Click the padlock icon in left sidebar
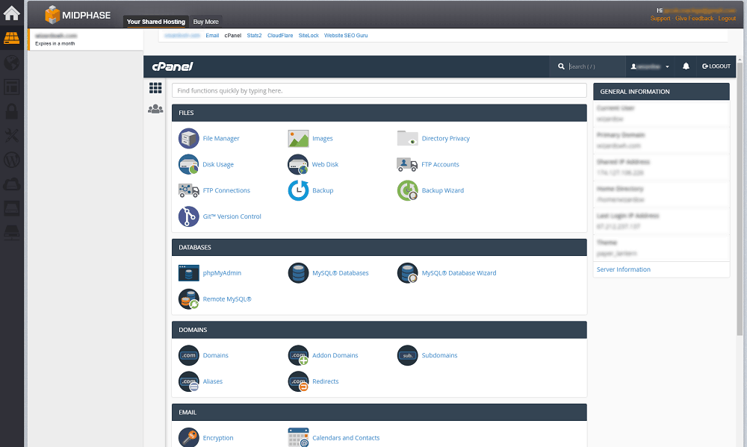The width and height of the screenshot is (747, 447). pos(11,112)
